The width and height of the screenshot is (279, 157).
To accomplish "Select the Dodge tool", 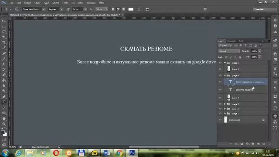I will click(x=4, y=91).
